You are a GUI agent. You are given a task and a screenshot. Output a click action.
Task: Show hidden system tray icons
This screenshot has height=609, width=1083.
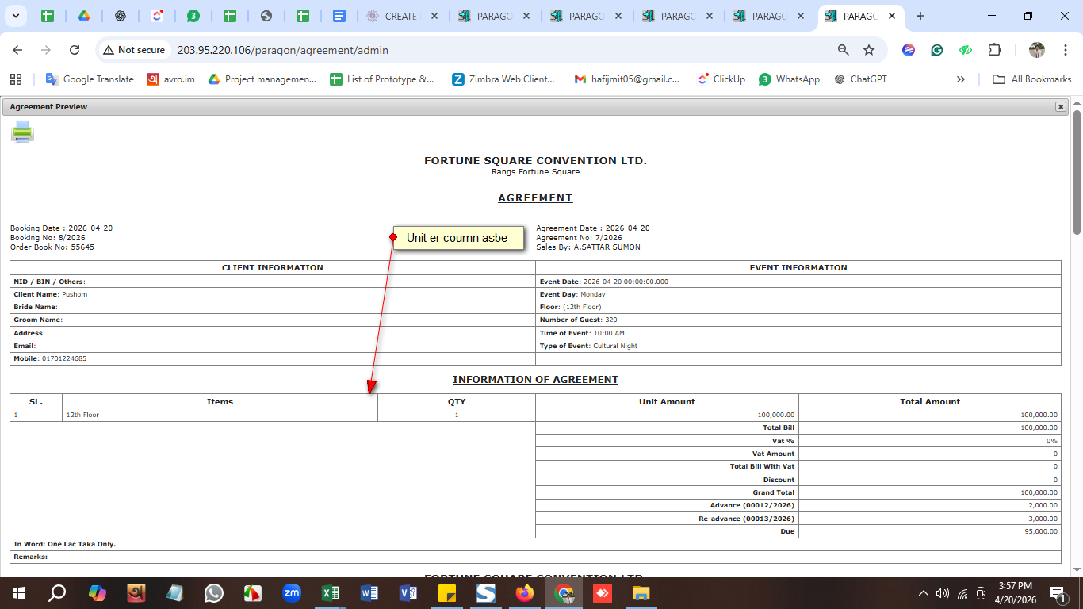(x=923, y=593)
